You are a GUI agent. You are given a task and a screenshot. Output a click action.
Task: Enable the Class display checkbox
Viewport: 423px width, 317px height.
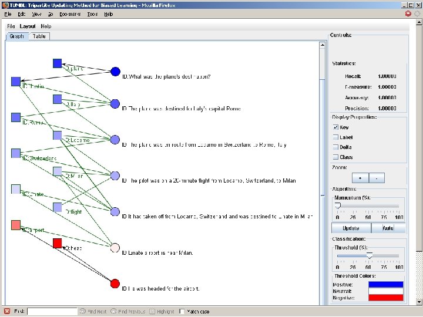(x=335, y=157)
